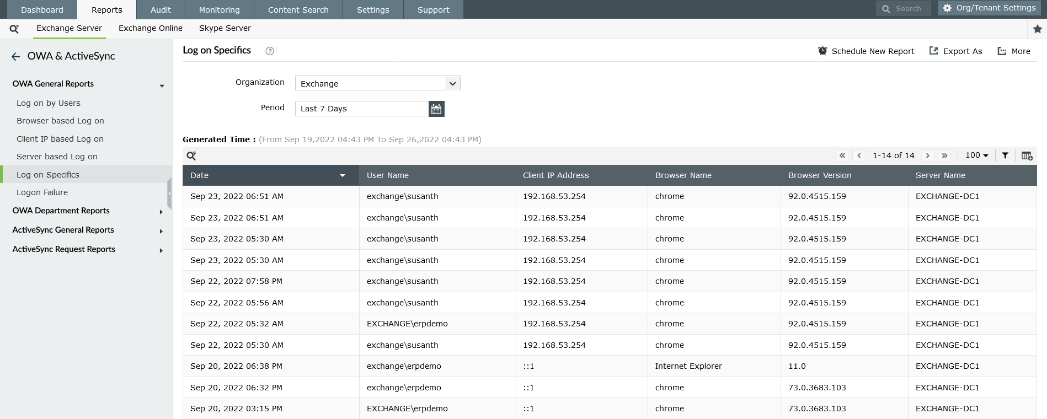Screen dimensions: 1047x419
Task: Open the Content Search tab
Action: point(298,10)
